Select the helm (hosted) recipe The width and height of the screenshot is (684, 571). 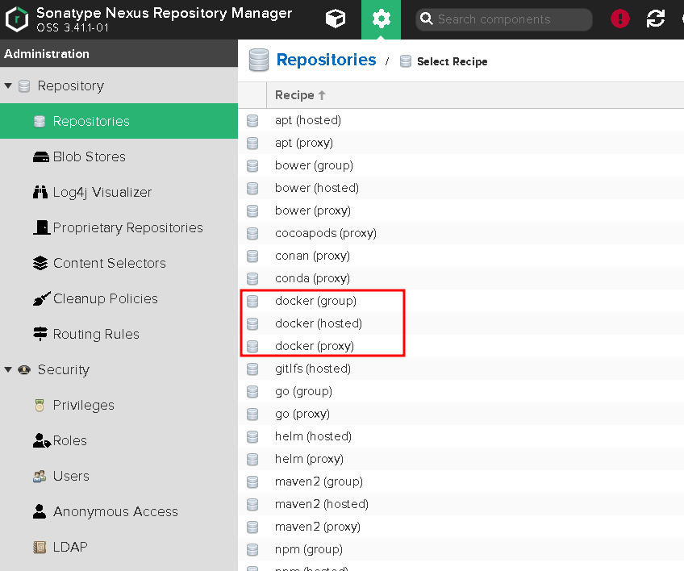461,436
